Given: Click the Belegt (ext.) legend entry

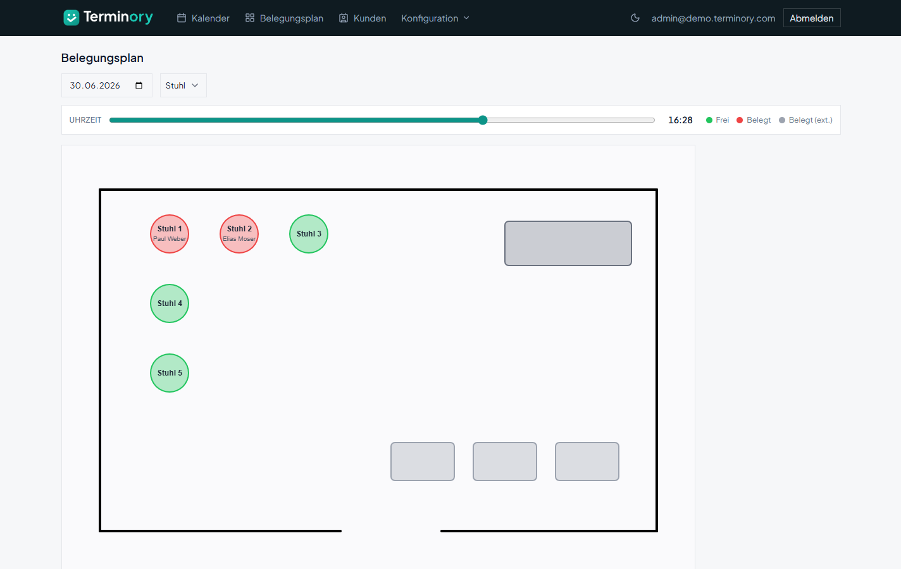Looking at the screenshot, I should (x=805, y=120).
